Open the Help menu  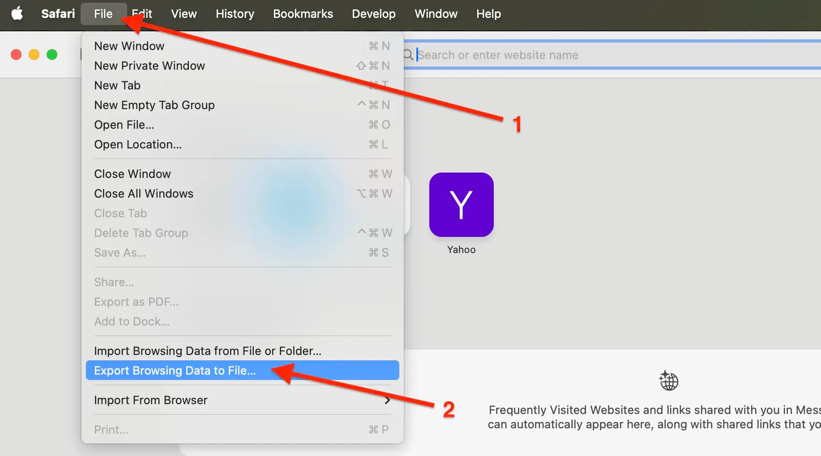[488, 13]
